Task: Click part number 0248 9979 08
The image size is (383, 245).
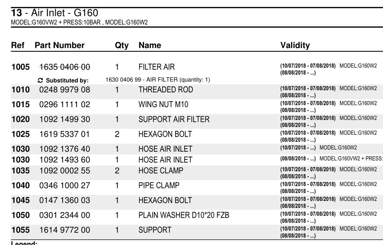Action: click(x=64, y=90)
